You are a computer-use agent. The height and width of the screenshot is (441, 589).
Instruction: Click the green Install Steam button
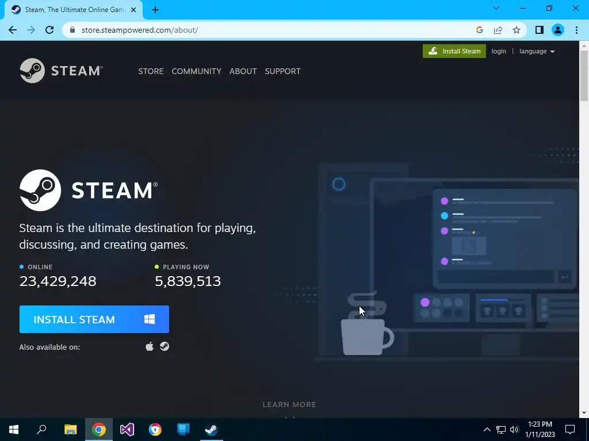coord(454,51)
